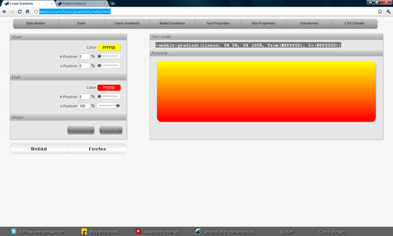
Task: Open the follow me on twitter link
Action: (42, 232)
